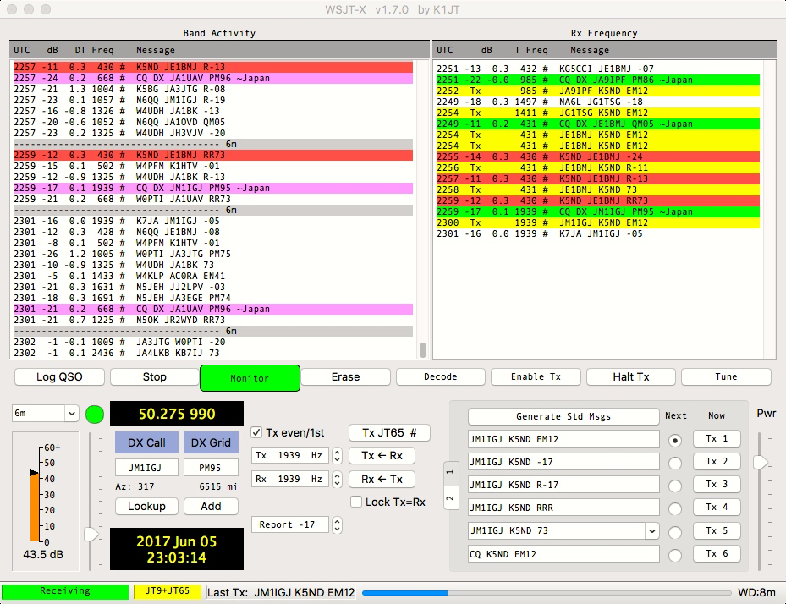Select Next radio for Tx 4 message

pyautogui.click(x=675, y=508)
